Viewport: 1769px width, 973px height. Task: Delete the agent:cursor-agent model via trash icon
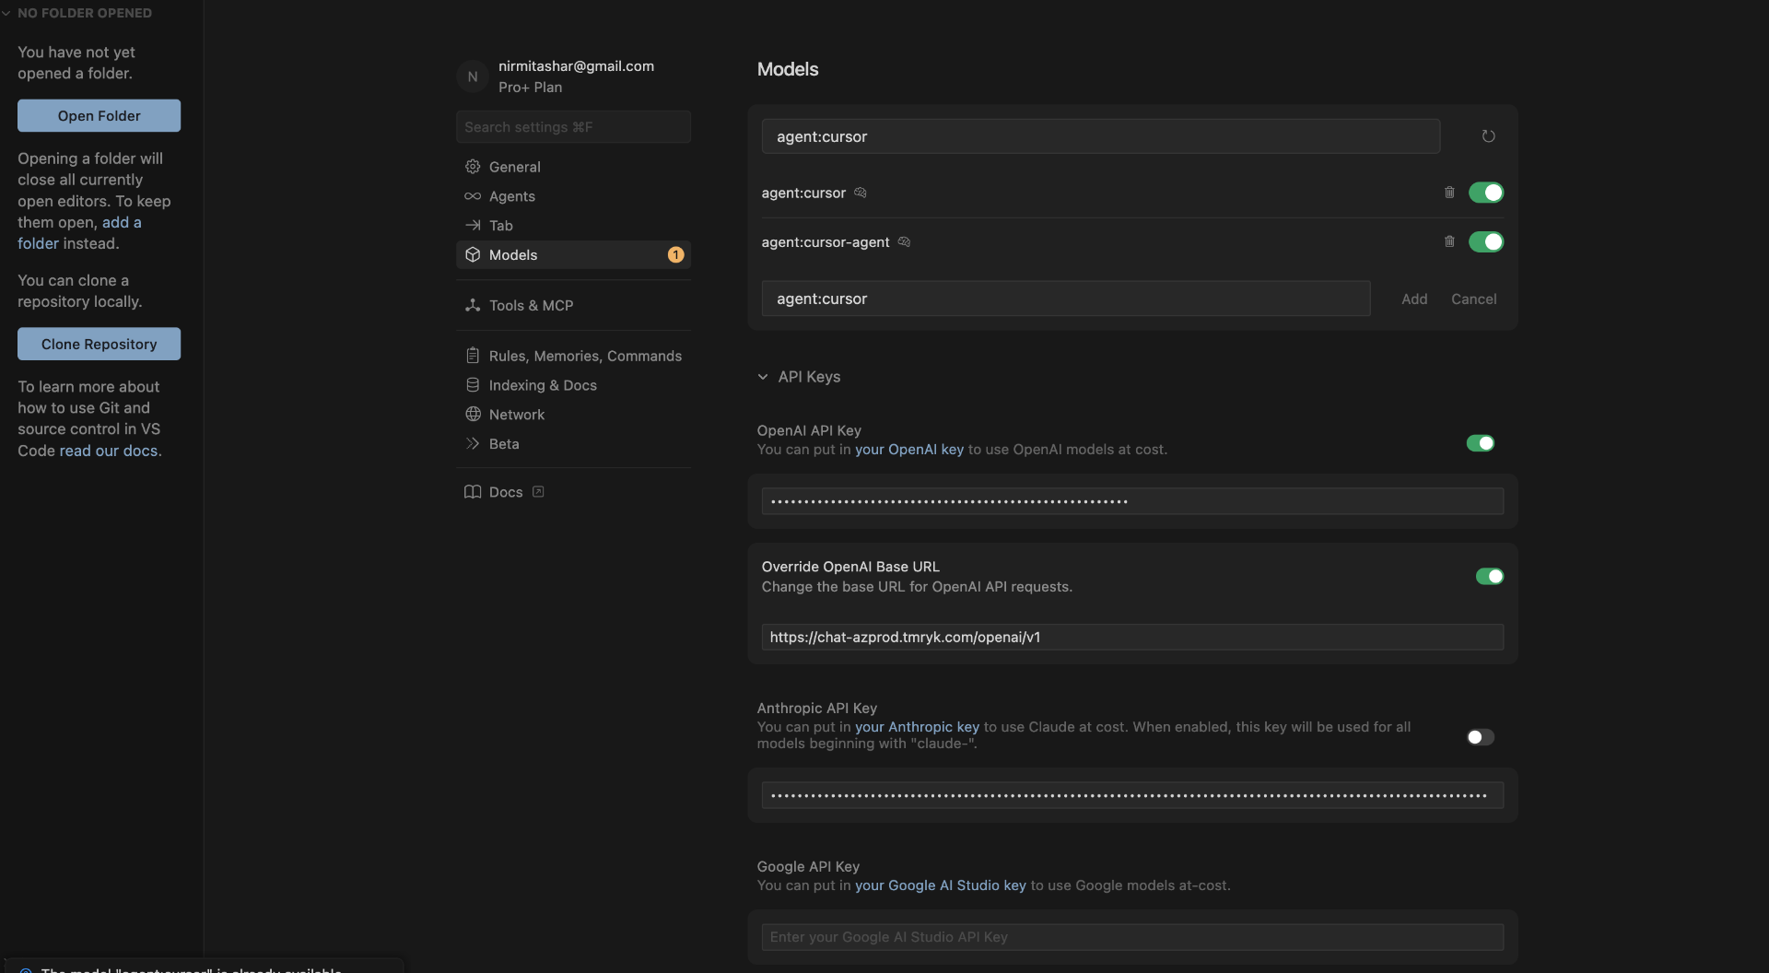[x=1450, y=241]
